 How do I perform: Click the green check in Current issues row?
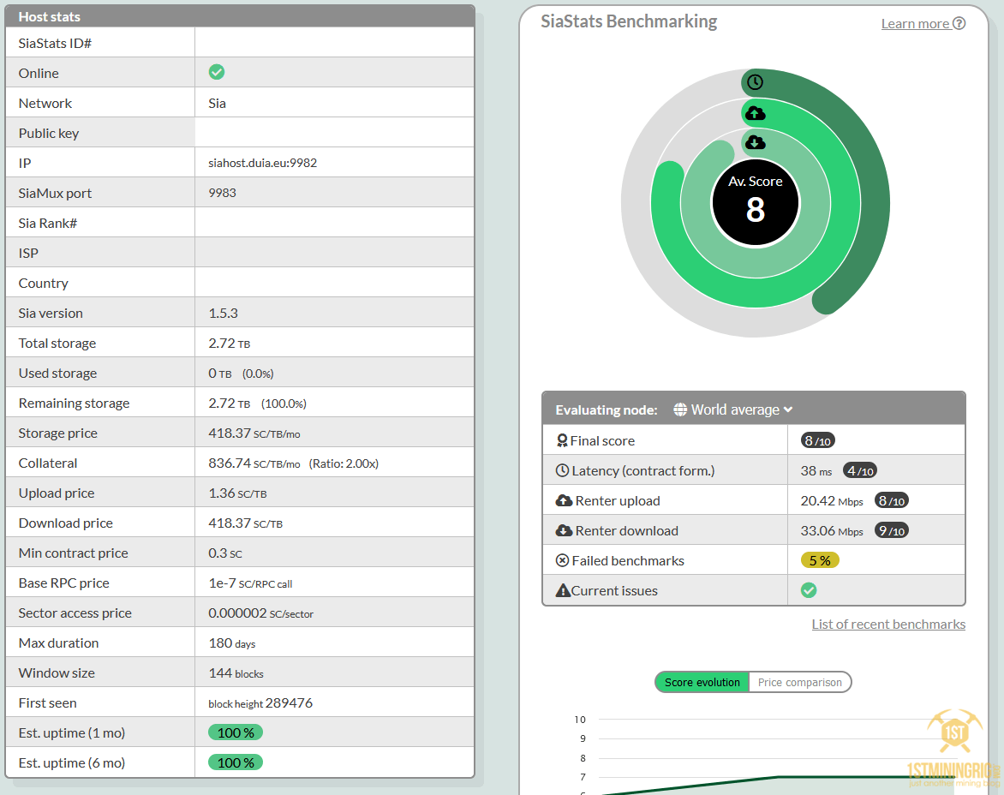[x=809, y=590]
